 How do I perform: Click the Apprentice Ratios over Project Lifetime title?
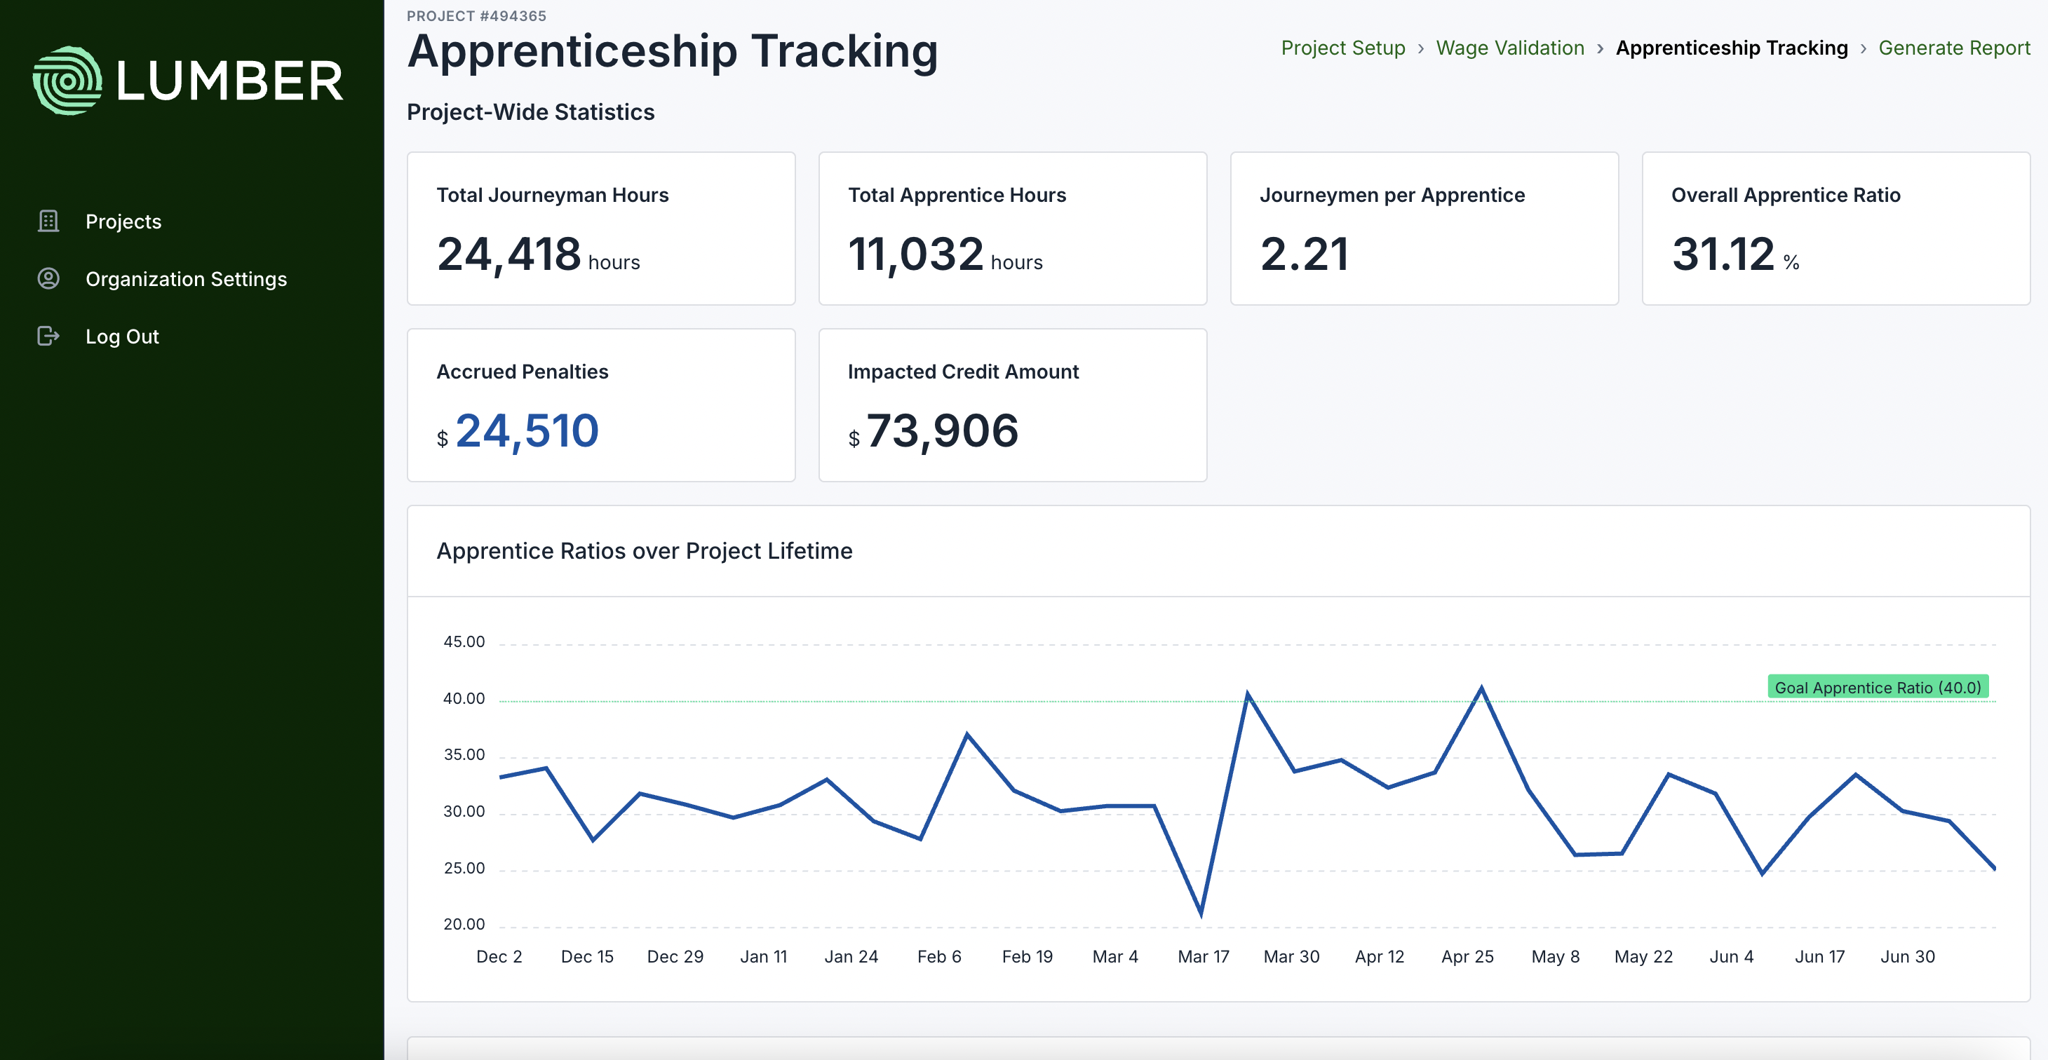(x=644, y=550)
